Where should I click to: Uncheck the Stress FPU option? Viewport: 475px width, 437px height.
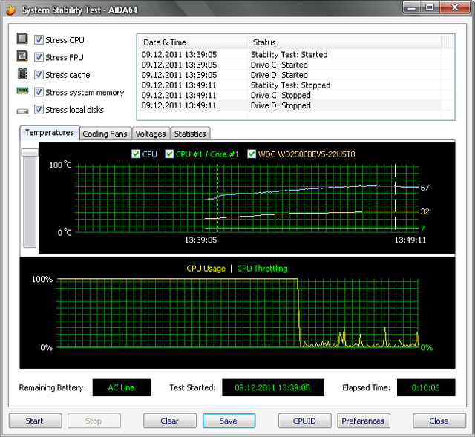click(39, 57)
